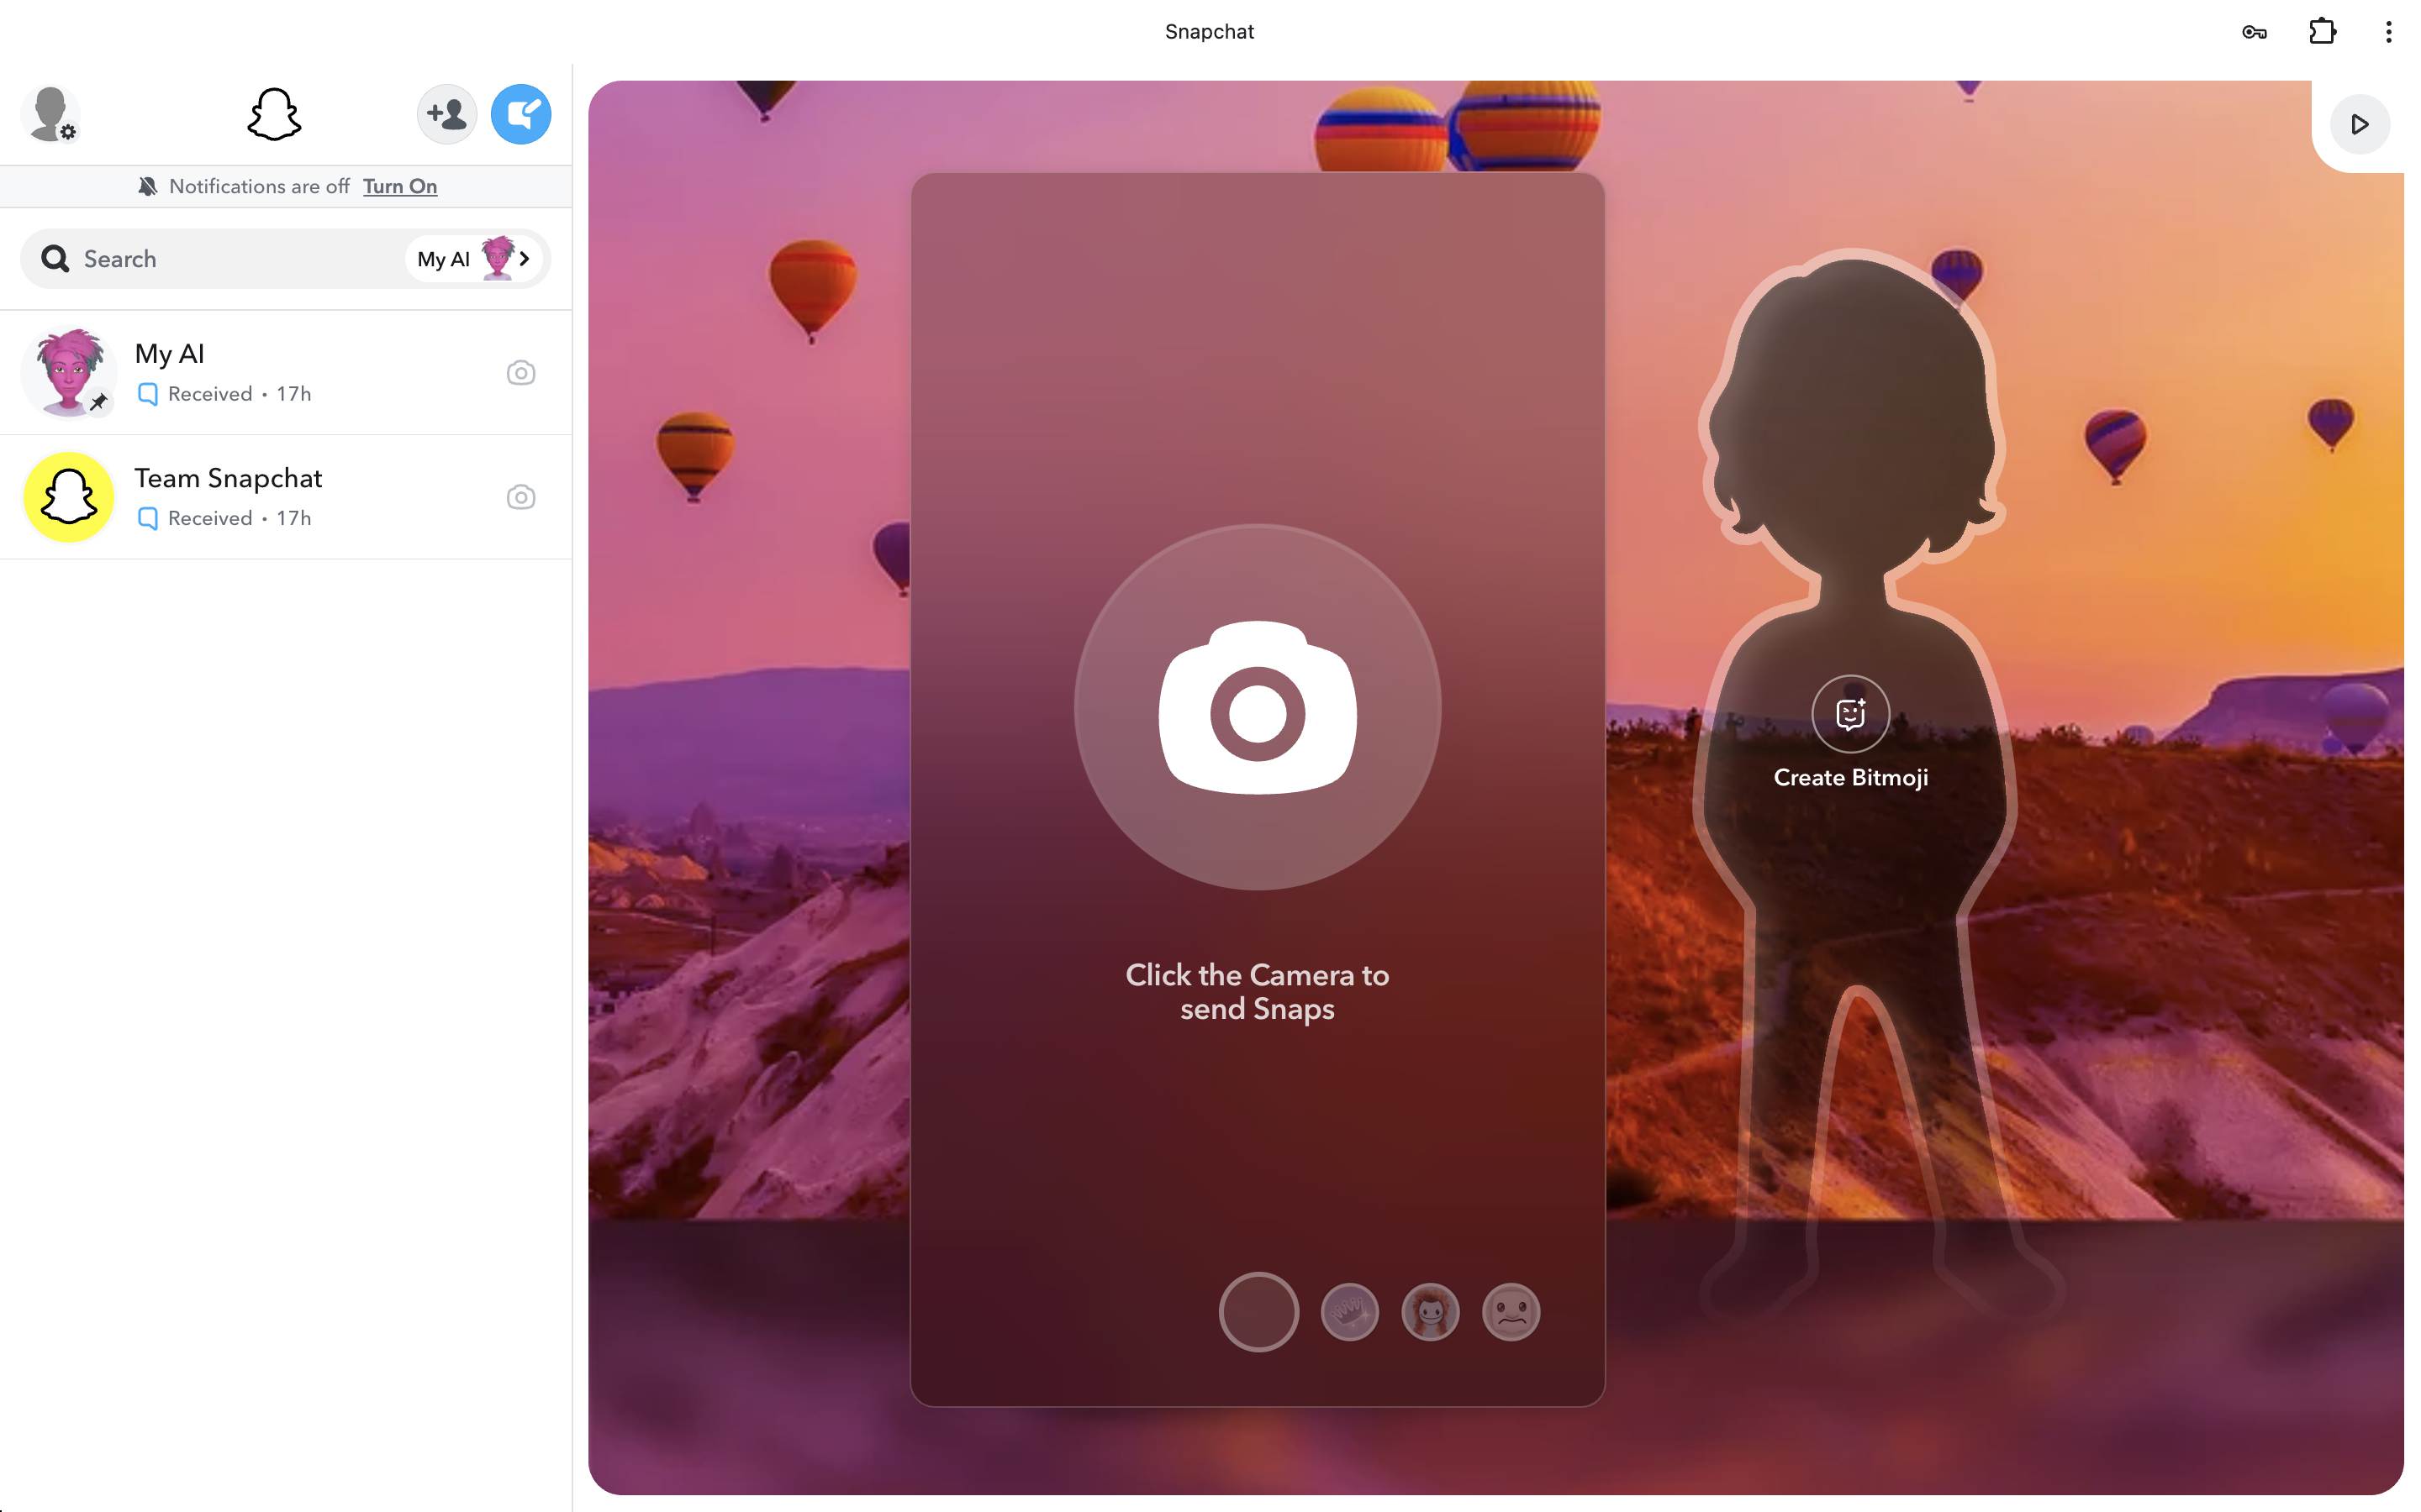Click My AI chat received icon
Image resolution: width=2421 pixels, height=1512 pixels.
[x=147, y=394]
